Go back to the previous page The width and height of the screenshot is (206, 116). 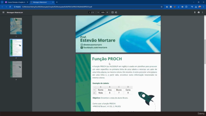pyautogui.click(x=2, y=7)
